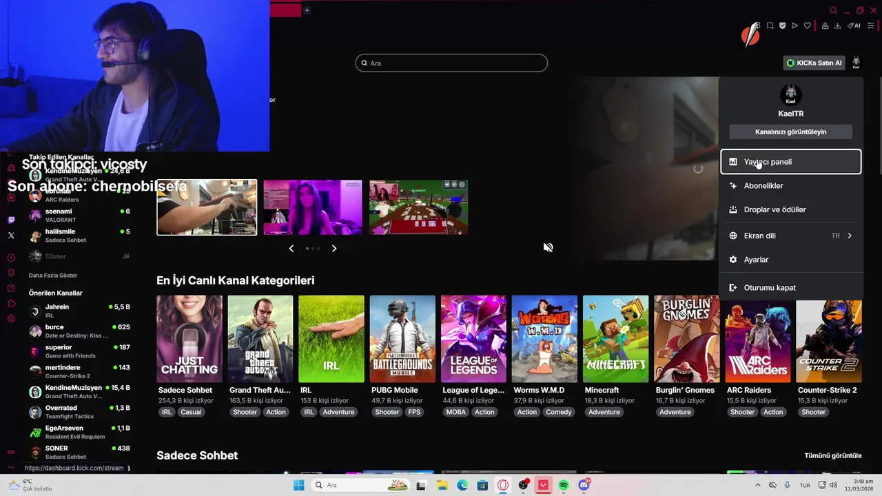Open Grand Theft Auto V category cover
This screenshot has height=496, width=882.
260,339
